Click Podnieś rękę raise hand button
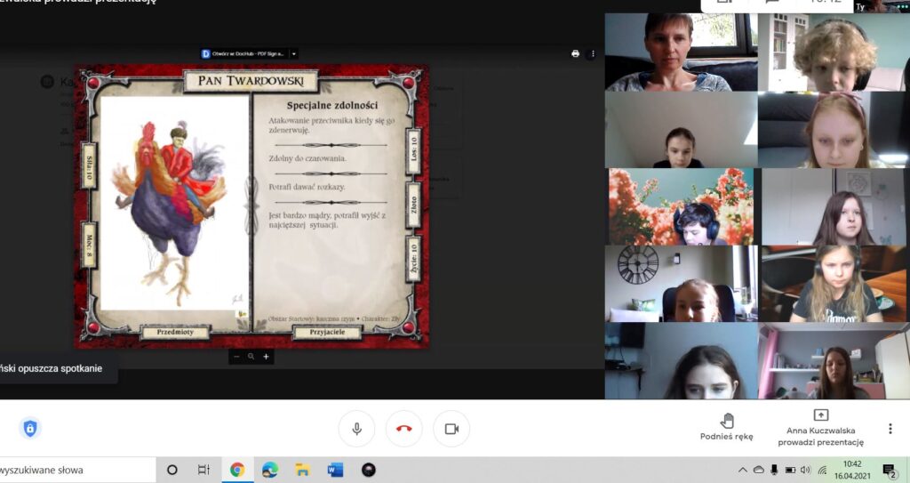Screen dimensions: 910x483 pos(727,427)
